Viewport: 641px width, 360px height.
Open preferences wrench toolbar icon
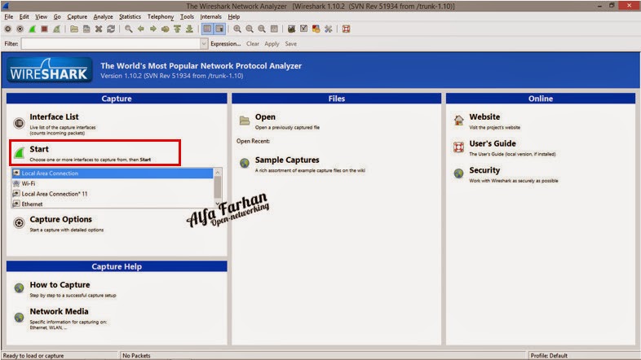point(329,29)
